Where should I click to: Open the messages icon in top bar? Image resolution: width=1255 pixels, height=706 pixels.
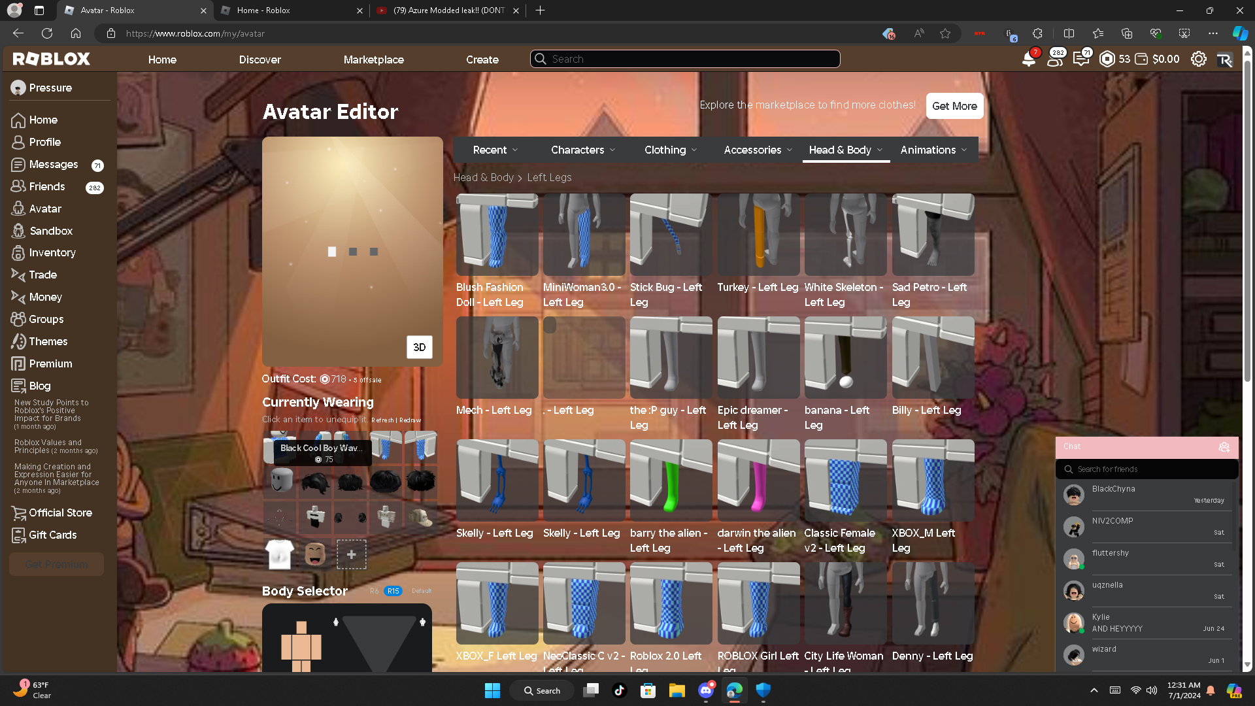(x=1081, y=59)
